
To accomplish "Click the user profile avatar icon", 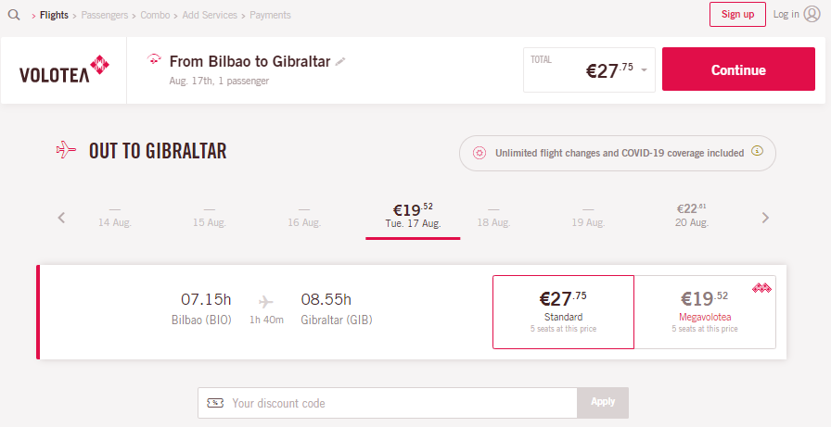I will click(812, 14).
